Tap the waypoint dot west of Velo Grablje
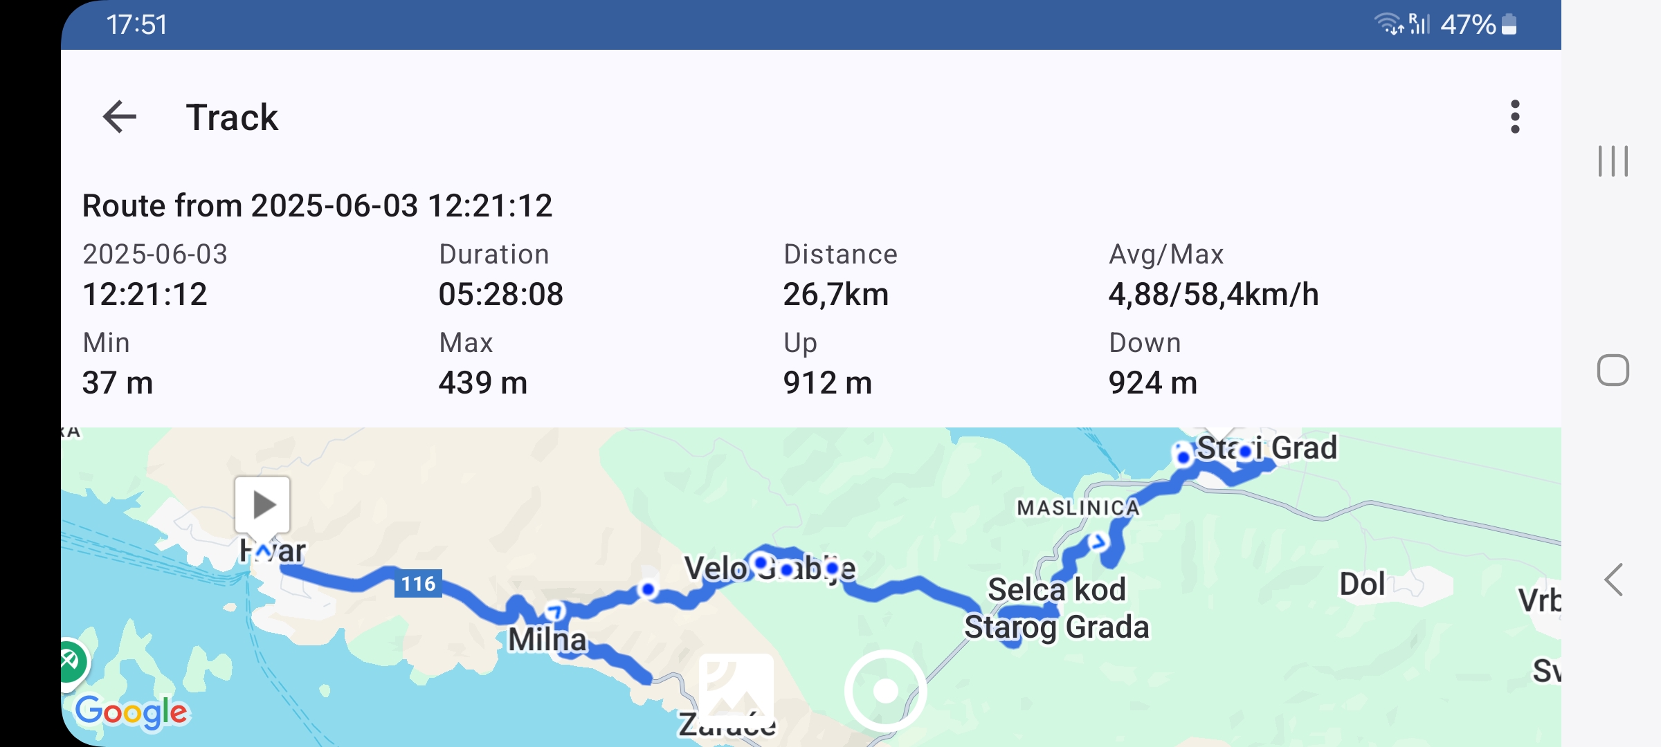The width and height of the screenshot is (1661, 747). coord(648,589)
